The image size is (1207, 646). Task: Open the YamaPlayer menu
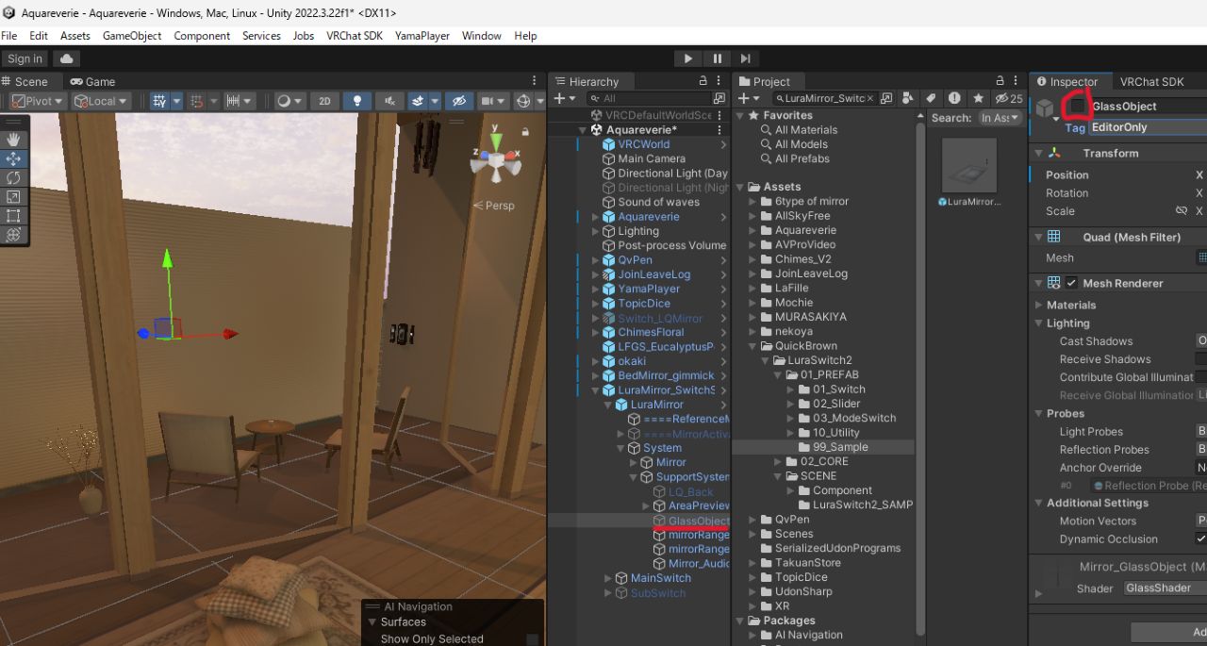pos(422,36)
